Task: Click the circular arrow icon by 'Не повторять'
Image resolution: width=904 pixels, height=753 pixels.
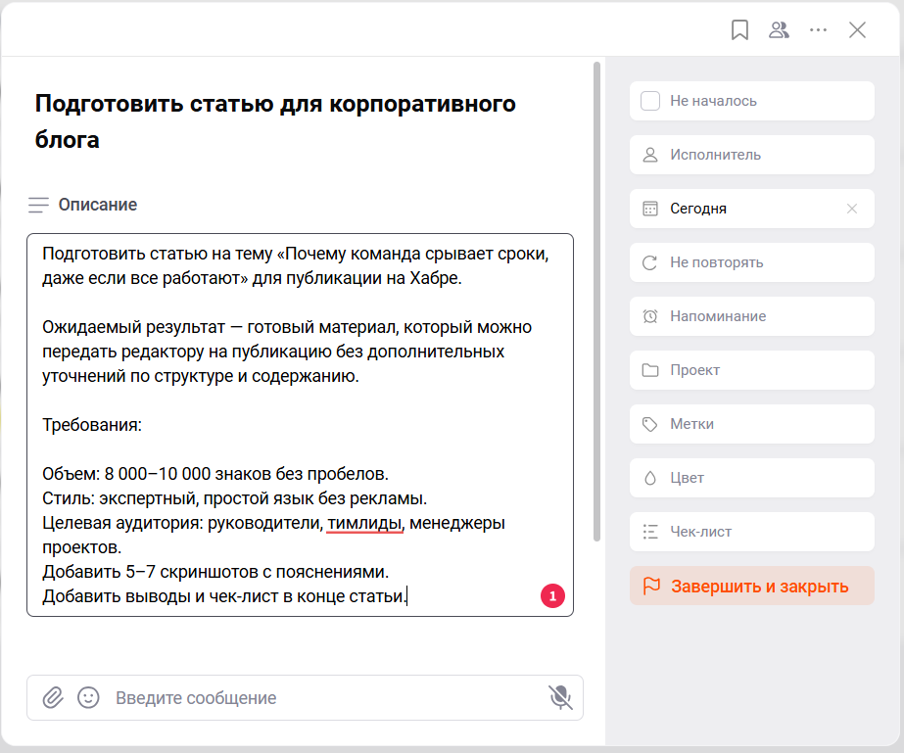Action: pos(649,263)
